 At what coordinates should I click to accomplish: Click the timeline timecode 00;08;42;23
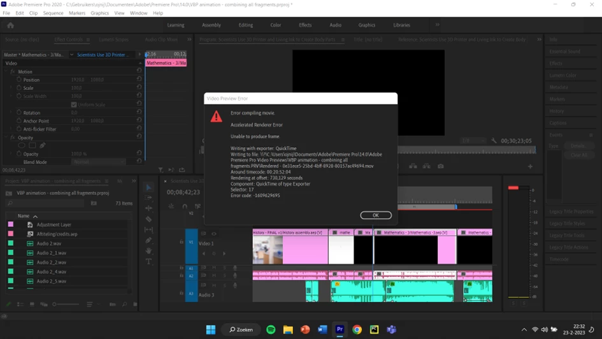[x=183, y=192]
